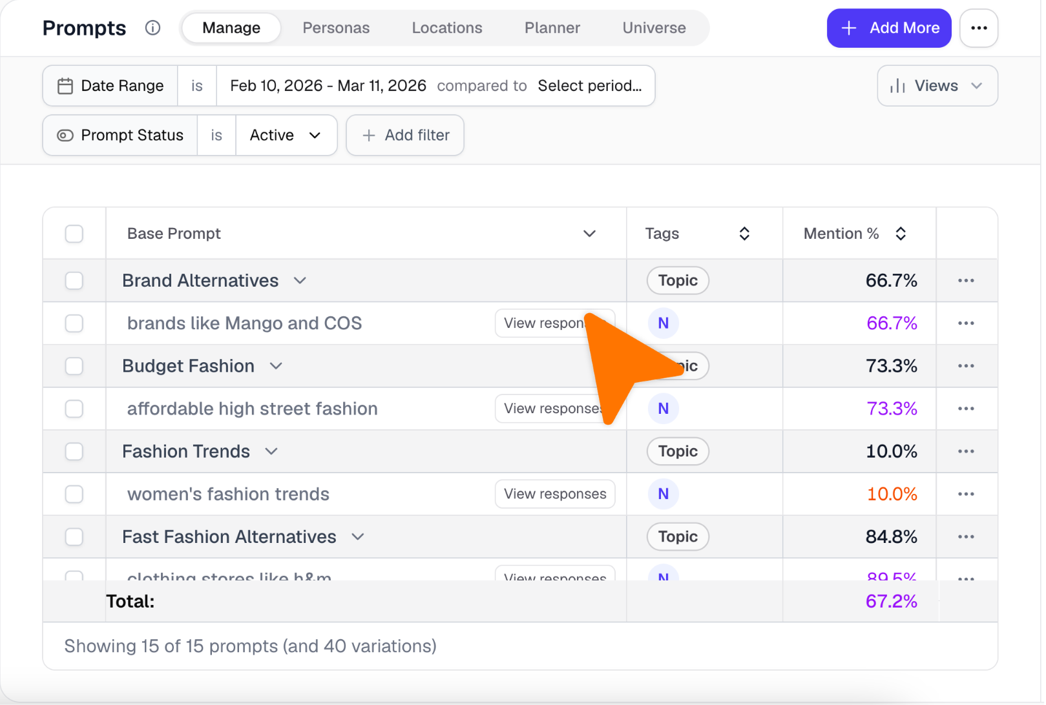Switch to the Manage tab
The width and height of the screenshot is (1046, 705).
[231, 28]
